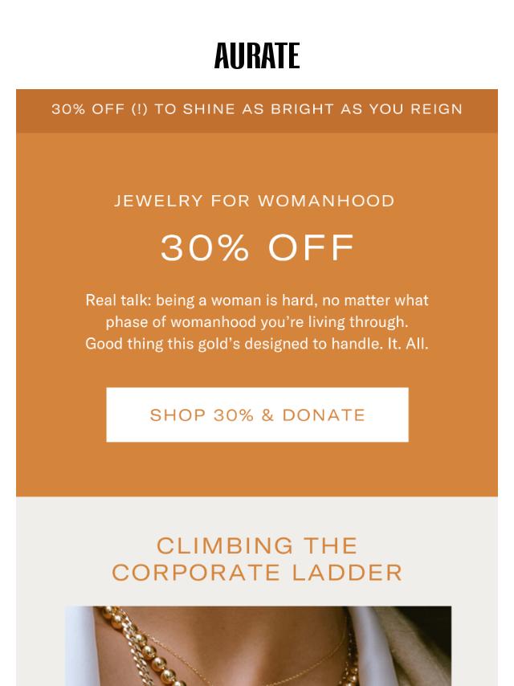Click the 'Real talk: being a woman' line
This screenshot has height=686, width=514.
(257, 300)
